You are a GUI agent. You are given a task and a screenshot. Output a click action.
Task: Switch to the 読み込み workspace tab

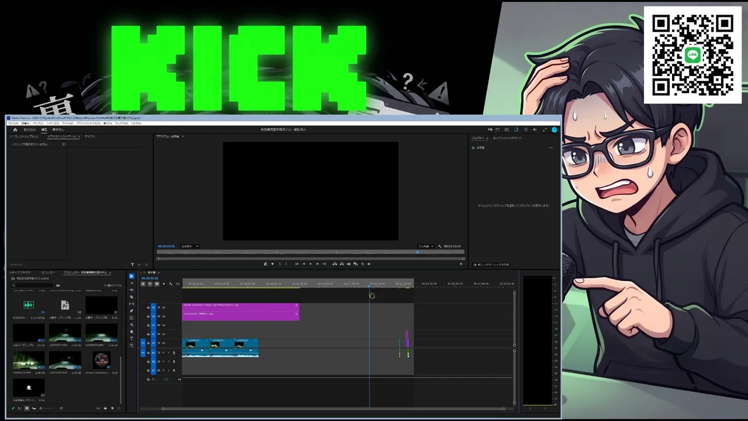[30, 129]
